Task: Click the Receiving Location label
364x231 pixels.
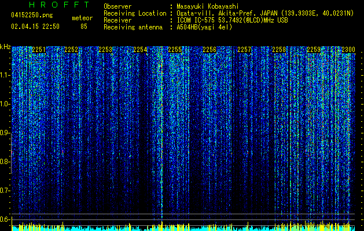Action: pos(135,13)
